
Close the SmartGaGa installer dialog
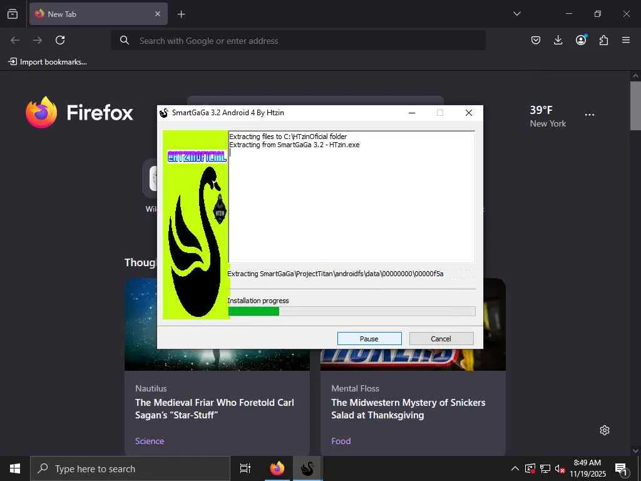(469, 113)
